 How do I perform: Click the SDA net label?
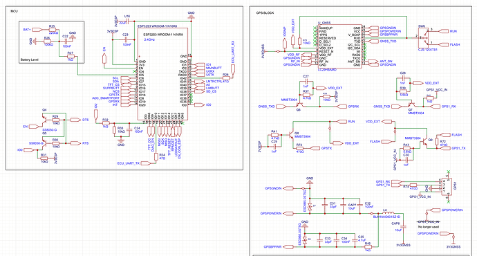pos(115,82)
